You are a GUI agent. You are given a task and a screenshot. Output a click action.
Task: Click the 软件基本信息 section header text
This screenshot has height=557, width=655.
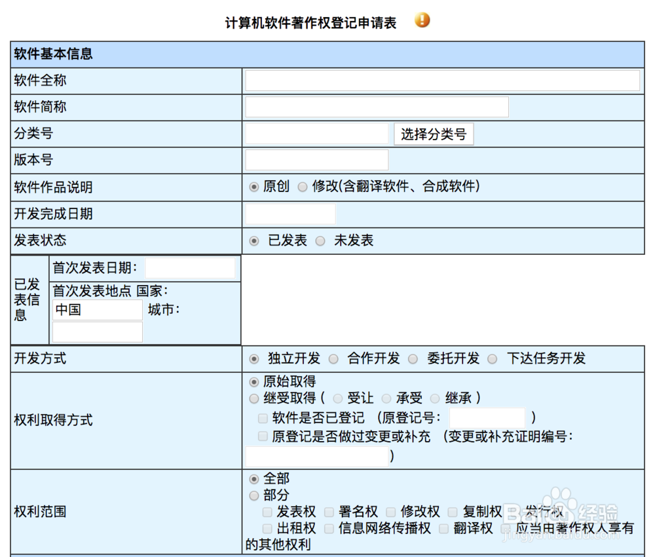tap(53, 54)
